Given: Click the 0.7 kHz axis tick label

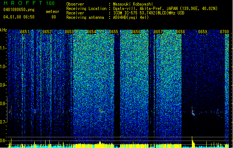Looking at the screenshot, I should coord(3,122).
